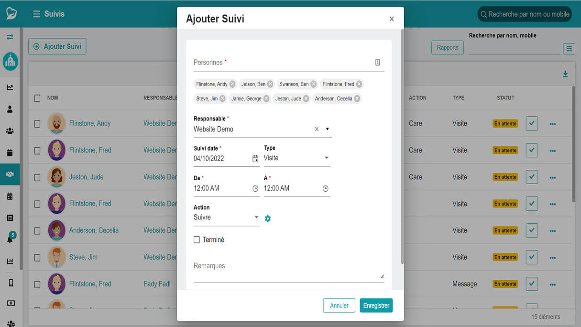
Task: Open the clock picker for De time
Action: coord(255,189)
